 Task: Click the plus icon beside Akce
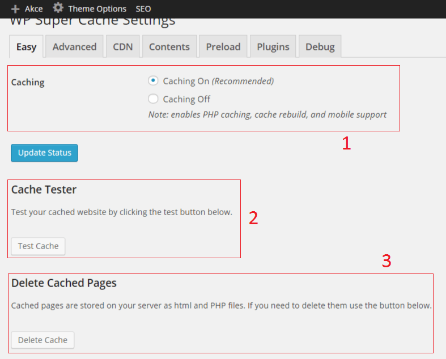point(15,9)
